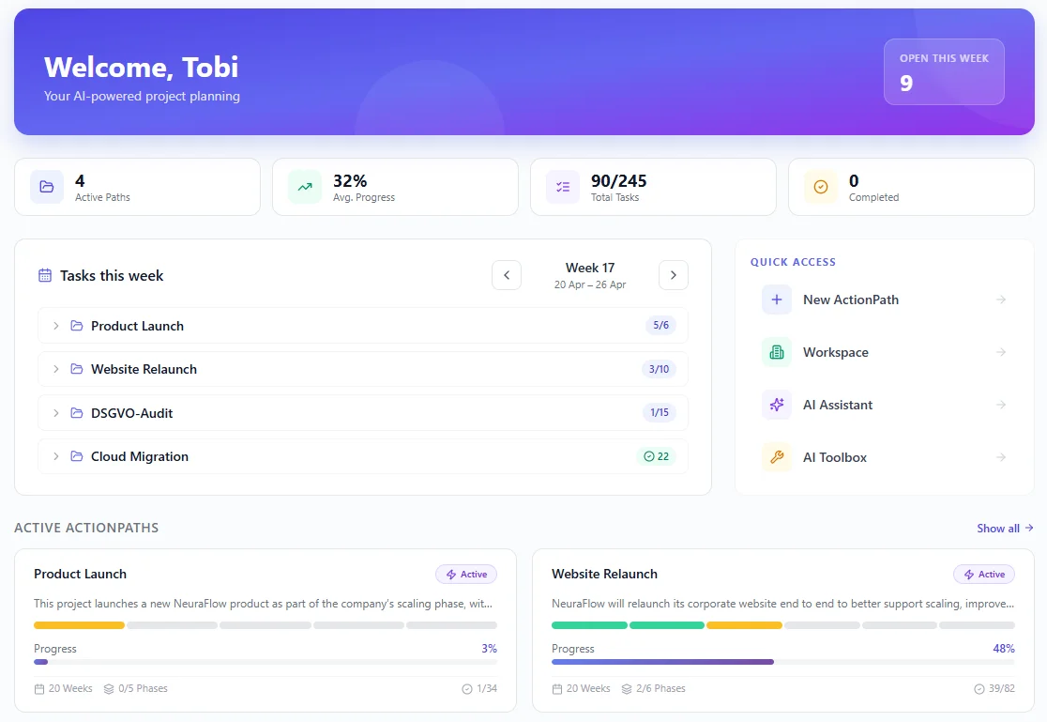
Task: Click the green 22 badge in Cloud Migration row
Action: click(656, 456)
